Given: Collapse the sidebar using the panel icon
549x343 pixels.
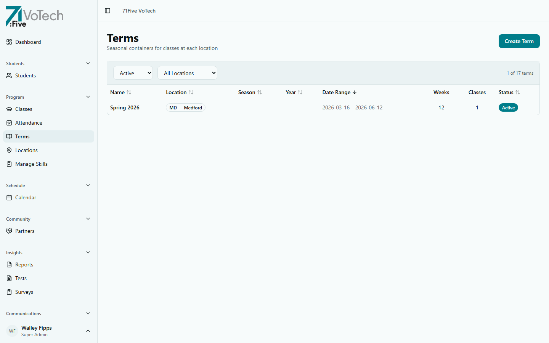Looking at the screenshot, I should pyautogui.click(x=106, y=10).
